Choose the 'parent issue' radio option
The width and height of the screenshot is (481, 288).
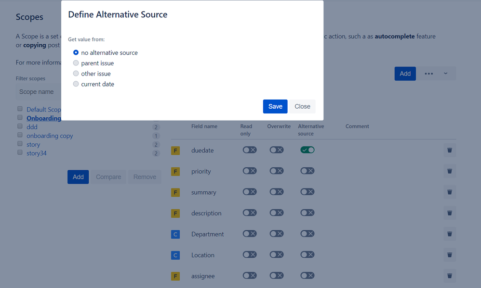[76, 63]
